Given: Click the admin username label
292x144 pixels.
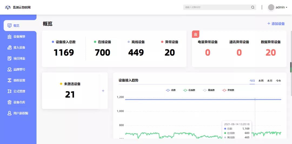Looking at the screenshot, I should click(x=280, y=8).
